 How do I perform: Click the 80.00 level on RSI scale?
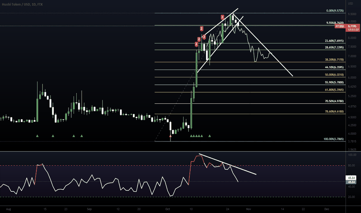352,165
